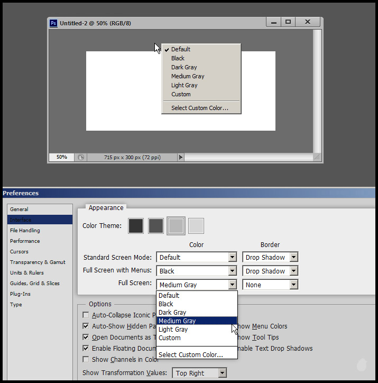The width and height of the screenshot is (378, 383).
Task: Select the dark gray Color Theme swatch
Action: (x=156, y=226)
